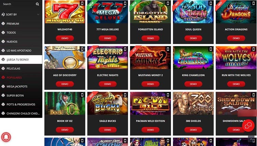This screenshot has height=146, width=257.
Task: Click mobile icon on King Chameleon tile
Action: tap(211, 49)
